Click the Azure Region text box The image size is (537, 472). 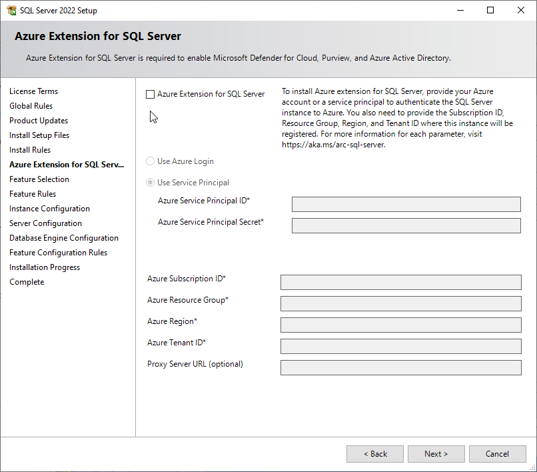(400, 325)
